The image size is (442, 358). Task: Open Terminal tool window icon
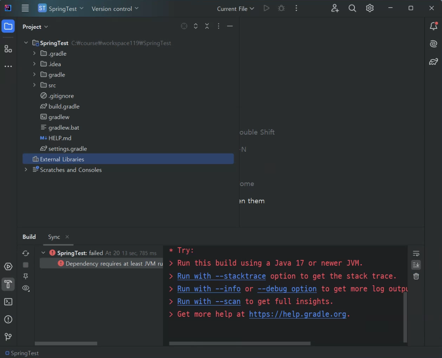tap(8, 302)
